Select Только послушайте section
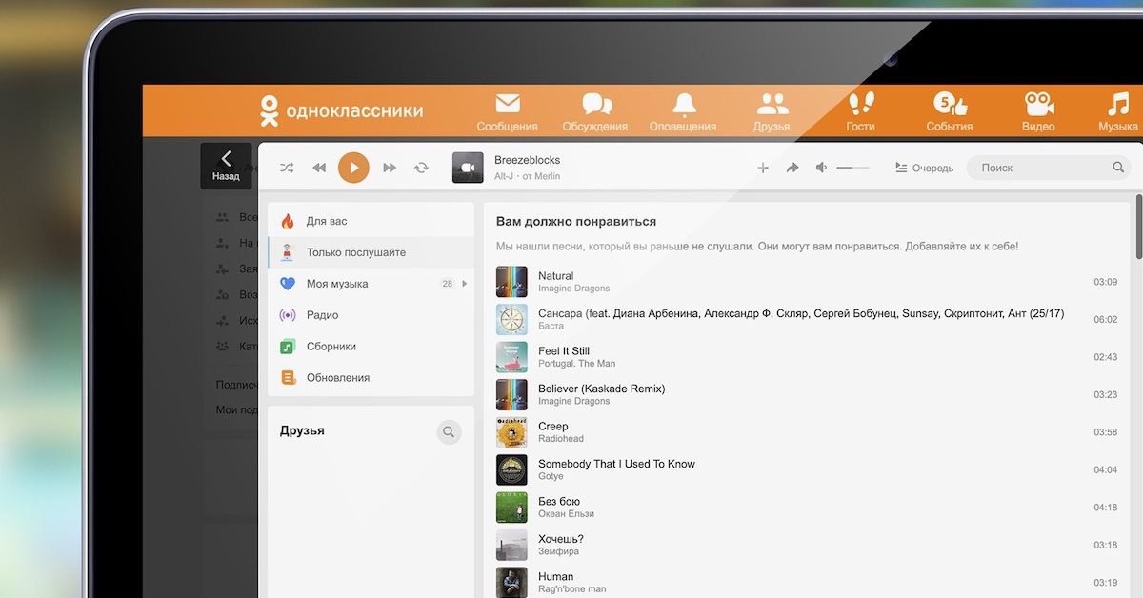The width and height of the screenshot is (1143, 598). [371, 252]
